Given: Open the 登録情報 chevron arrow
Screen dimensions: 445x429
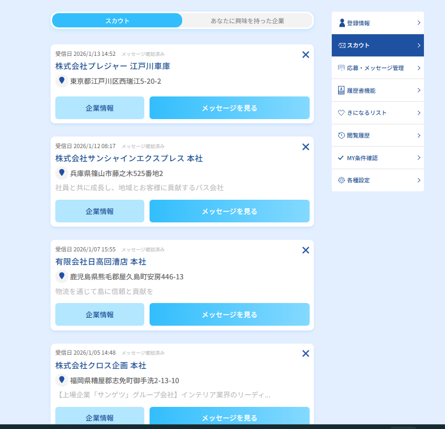Looking at the screenshot, I should pyautogui.click(x=419, y=23).
